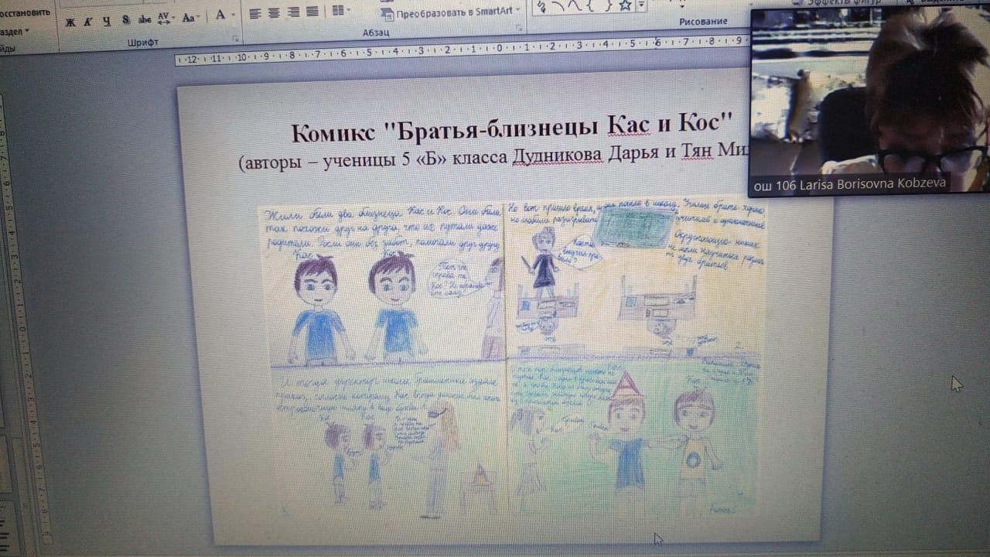Center align the text
This screenshot has height=557, width=990.
(x=275, y=12)
